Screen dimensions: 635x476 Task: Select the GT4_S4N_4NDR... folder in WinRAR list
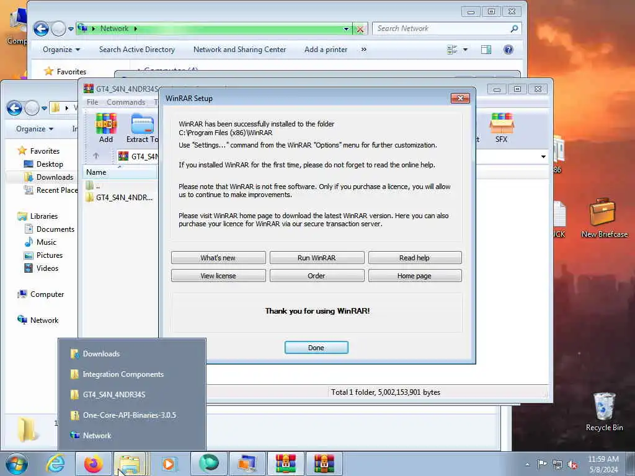[120, 198]
